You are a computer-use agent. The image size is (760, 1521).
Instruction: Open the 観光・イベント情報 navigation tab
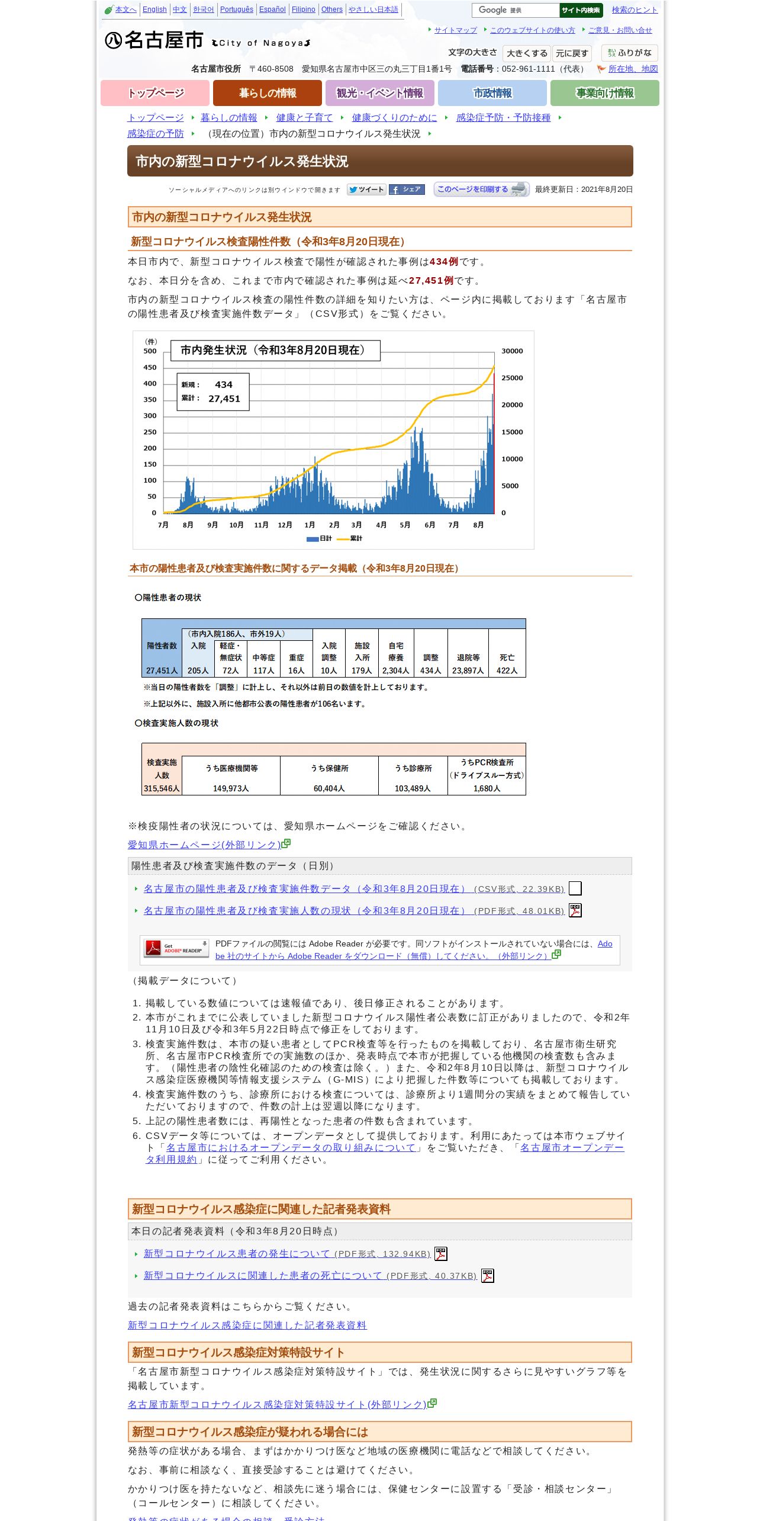click(380, 93)
